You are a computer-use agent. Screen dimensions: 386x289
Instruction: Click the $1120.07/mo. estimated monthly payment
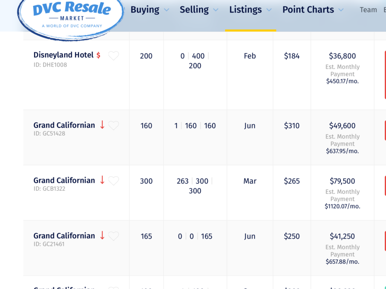(x=342, y=206)
